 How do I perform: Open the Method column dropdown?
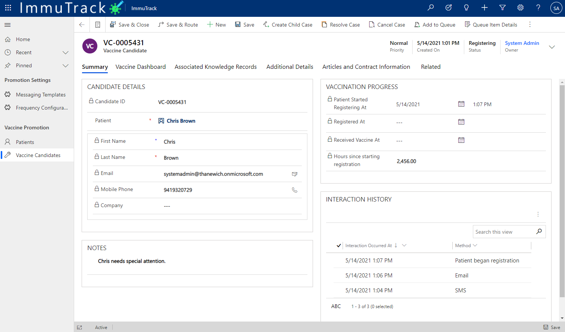[475, 246]
